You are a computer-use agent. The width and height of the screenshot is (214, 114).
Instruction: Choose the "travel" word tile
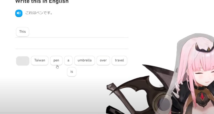119,60
